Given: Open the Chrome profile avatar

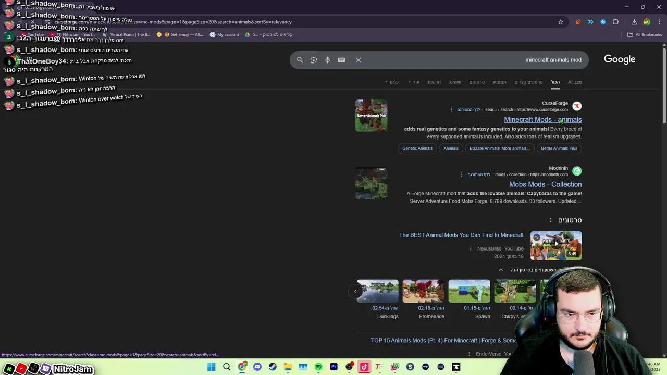Looking at the screenshot, I should coord(647,22).
